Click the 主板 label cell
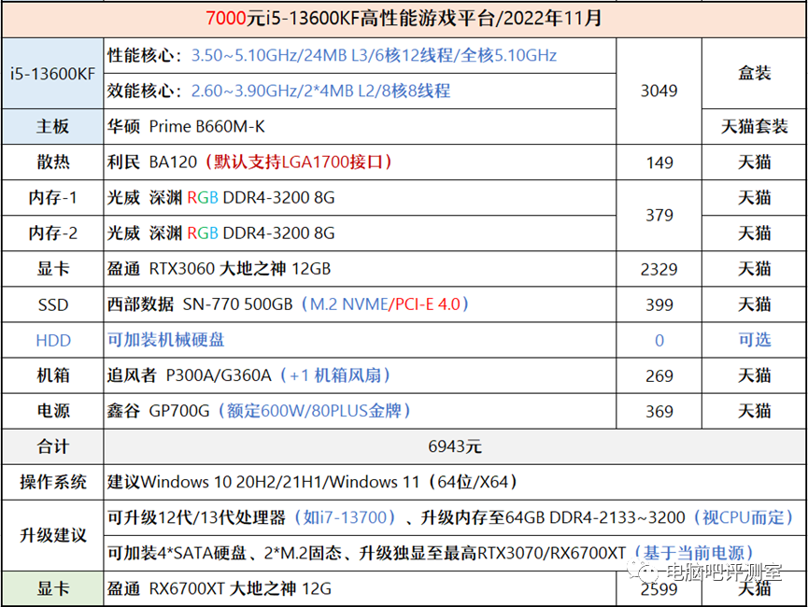 coord(52,126)
